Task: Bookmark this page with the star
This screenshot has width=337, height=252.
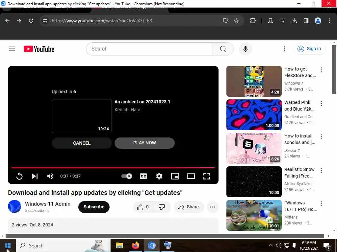Action: pyautogui.click(x=236, y=21)
